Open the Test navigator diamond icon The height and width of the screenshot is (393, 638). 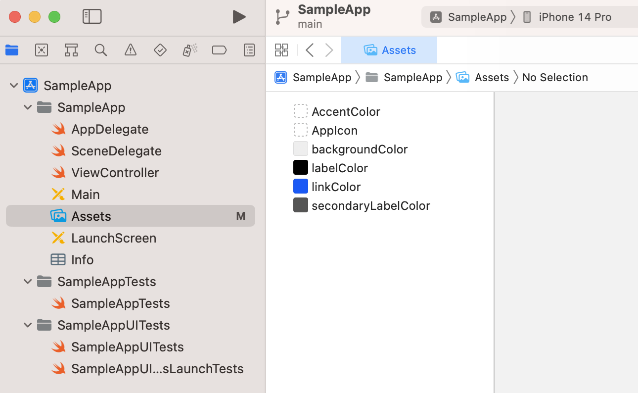click(160, 50)
